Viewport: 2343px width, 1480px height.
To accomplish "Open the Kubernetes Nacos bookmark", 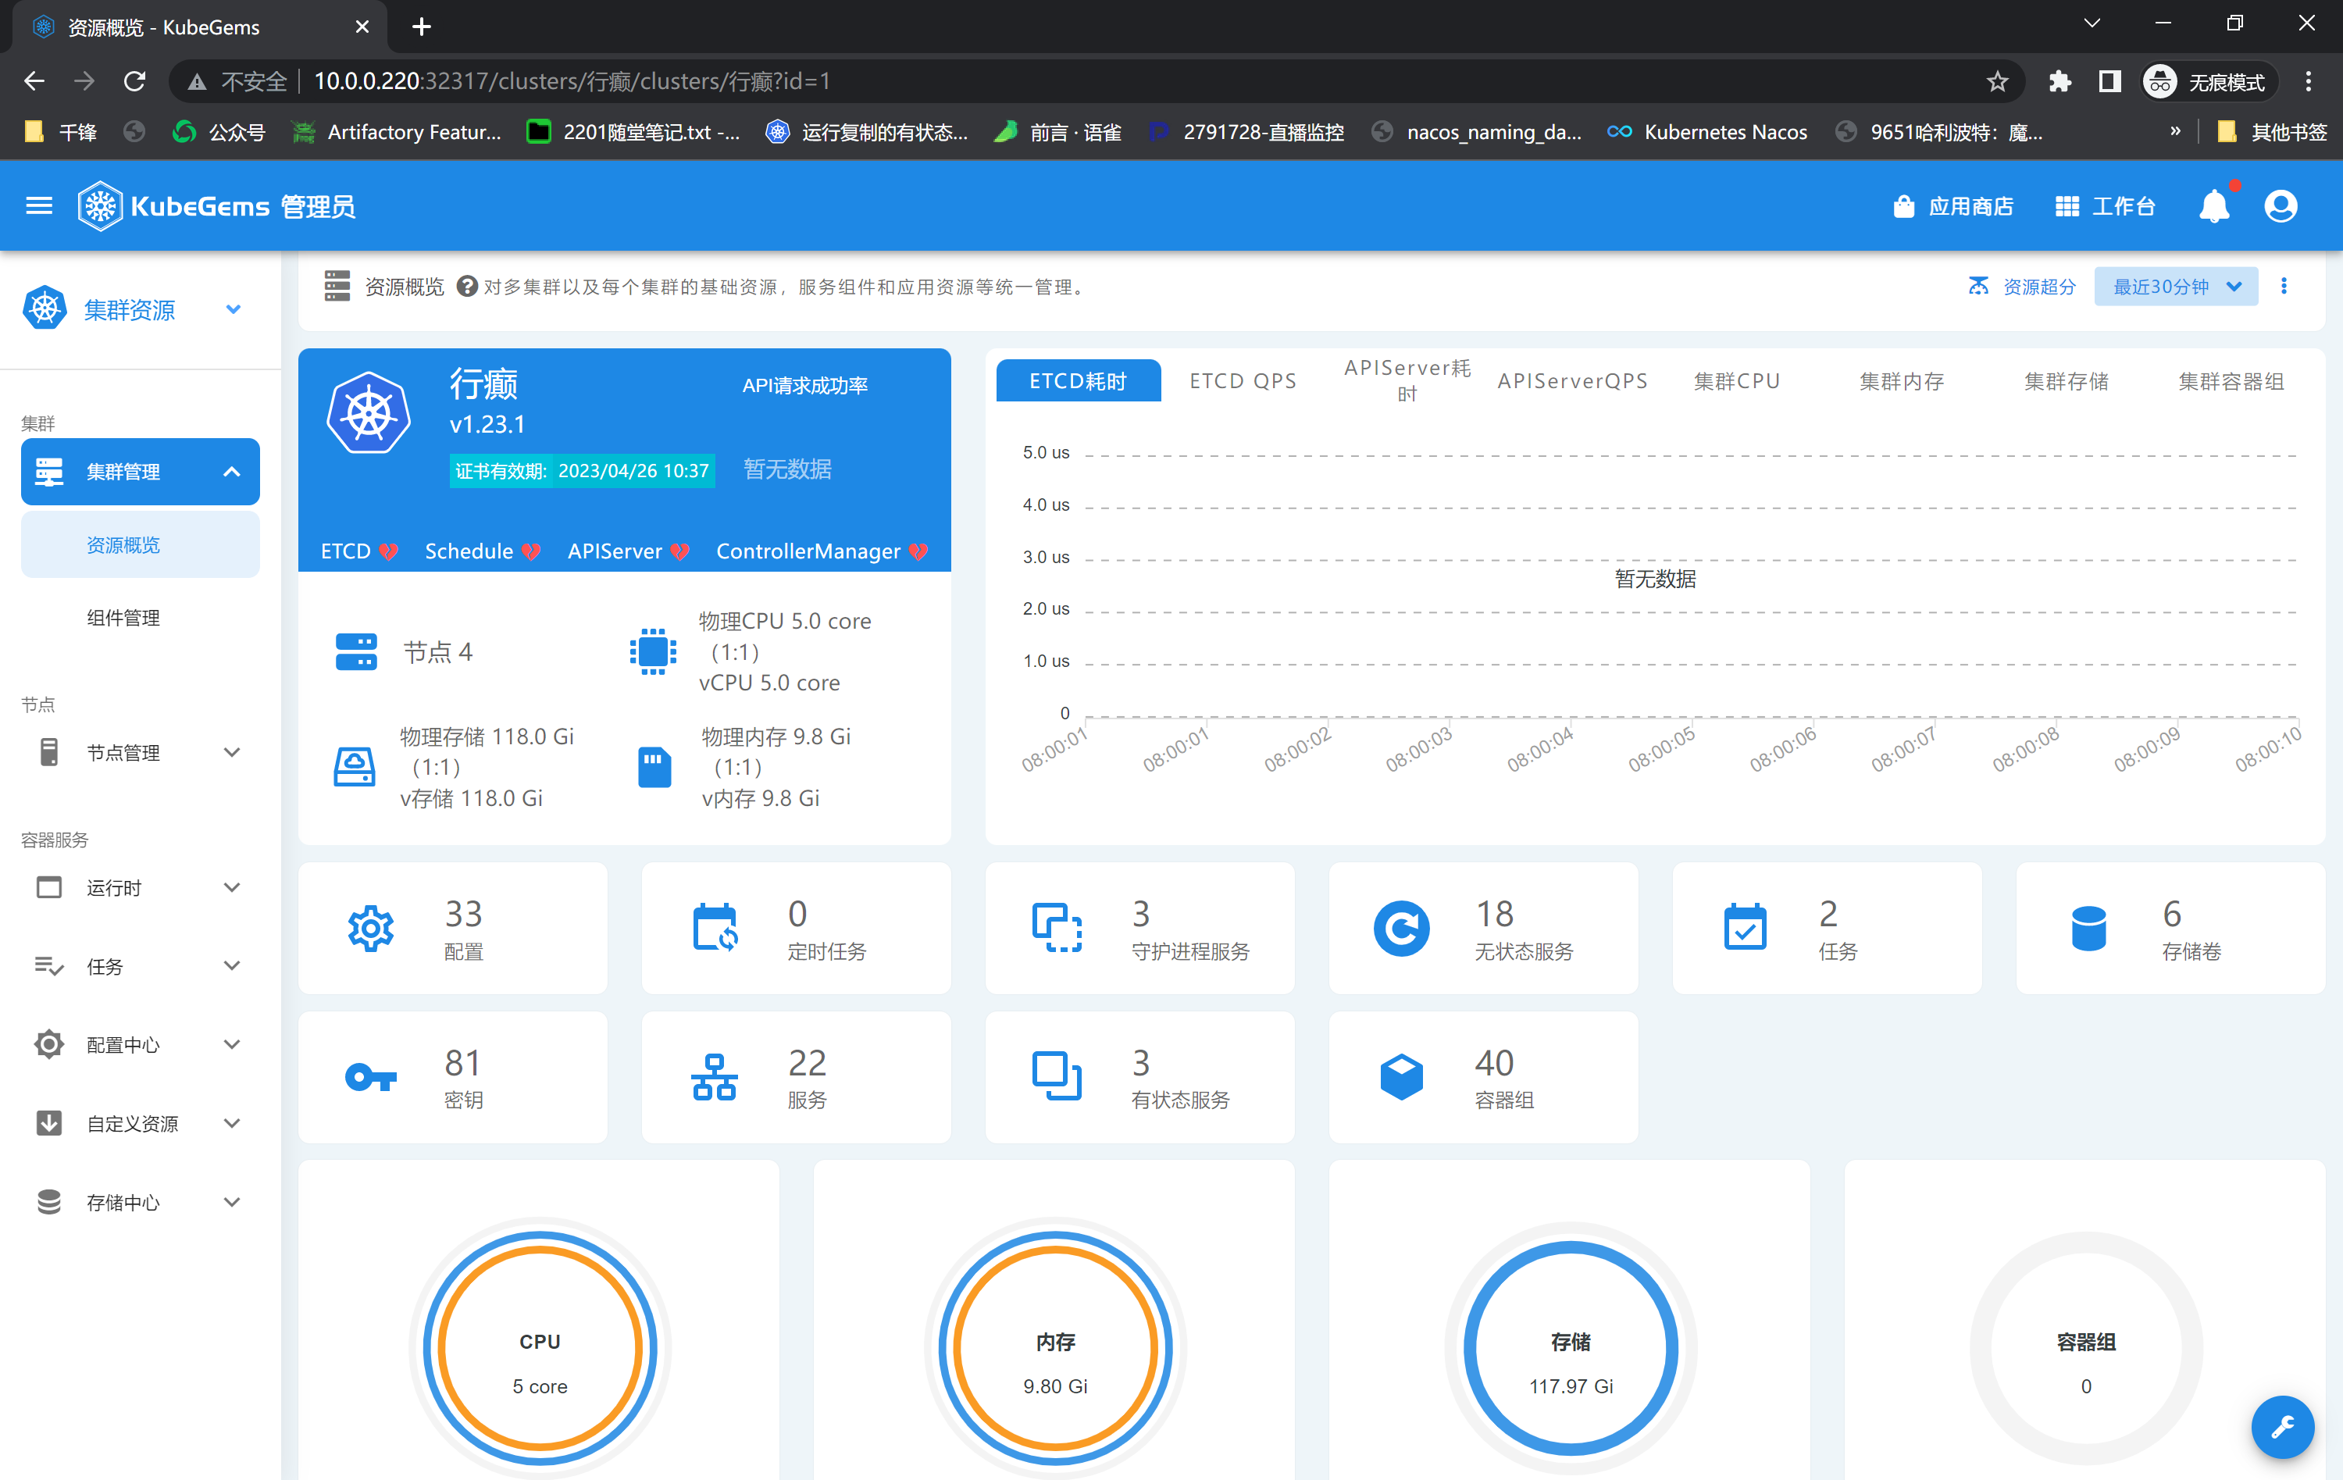I will [1706, 131].
